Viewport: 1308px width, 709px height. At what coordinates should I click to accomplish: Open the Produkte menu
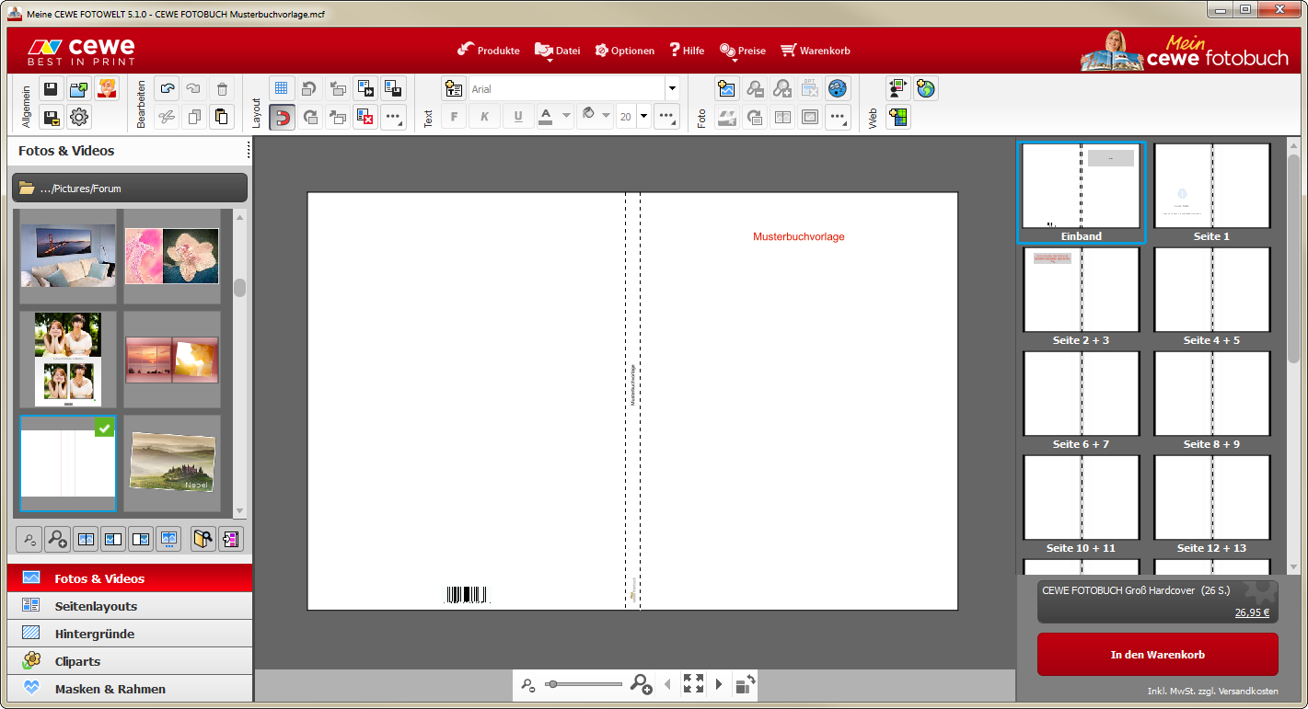(x=489, y=51)
